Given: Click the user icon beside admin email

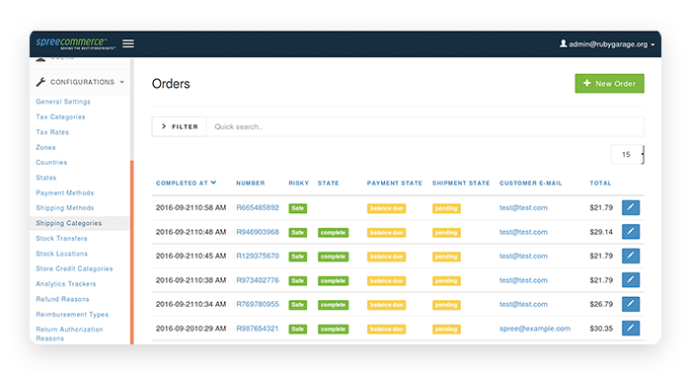Looking at the screenshot, I should click(x=563, y=43).
